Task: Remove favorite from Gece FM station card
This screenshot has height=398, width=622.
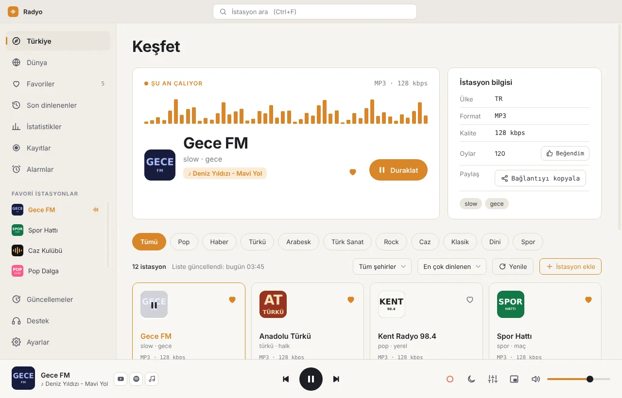Action: click(232, 300)
